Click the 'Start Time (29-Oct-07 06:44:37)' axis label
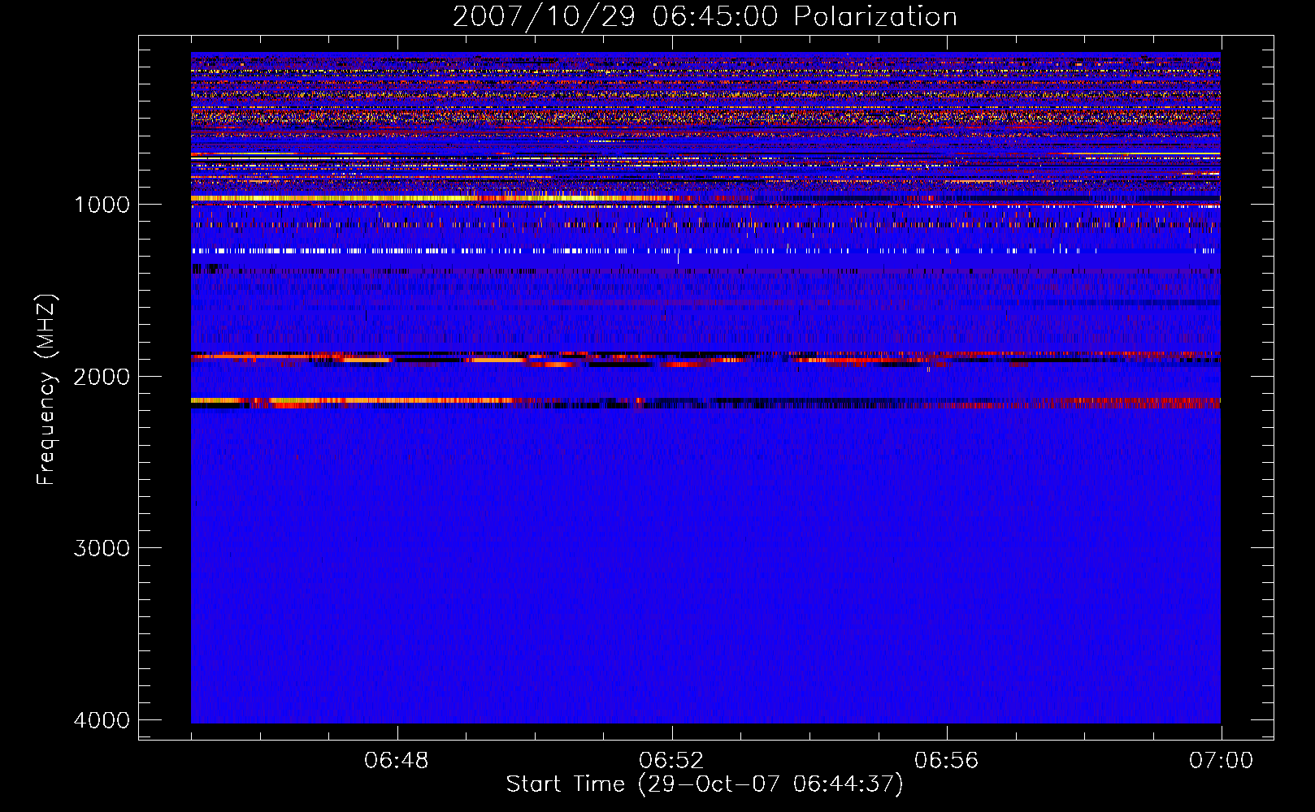This screenshot has height=812, width=1315. point(705,784)
